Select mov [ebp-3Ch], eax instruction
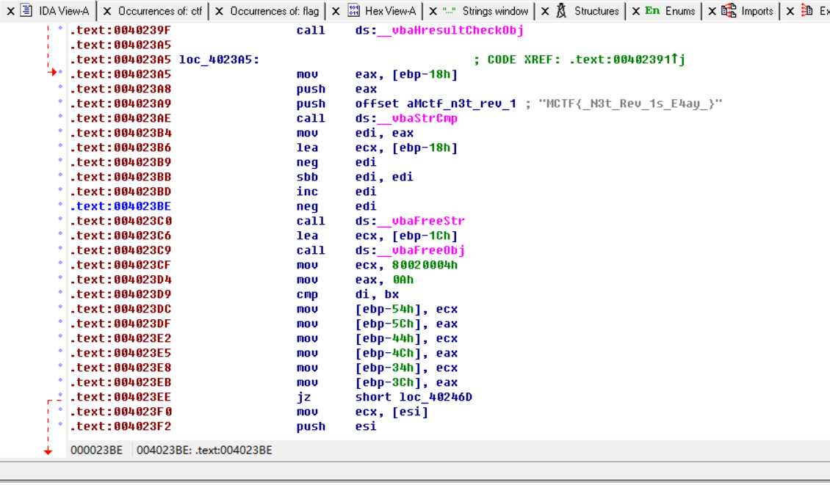The height and width of the screenshot is (485, 830). click(377, 382)
